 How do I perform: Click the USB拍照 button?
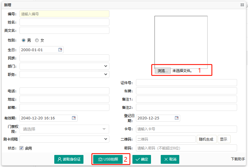pyautogui.click(x=108, y=159)
